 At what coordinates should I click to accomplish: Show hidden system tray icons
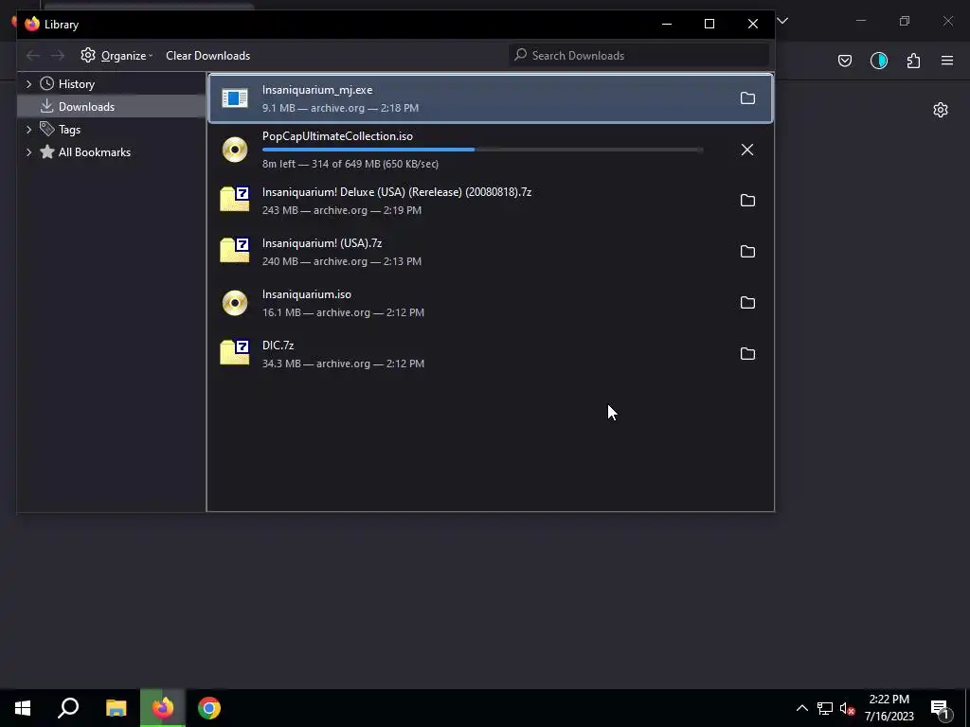801,708
